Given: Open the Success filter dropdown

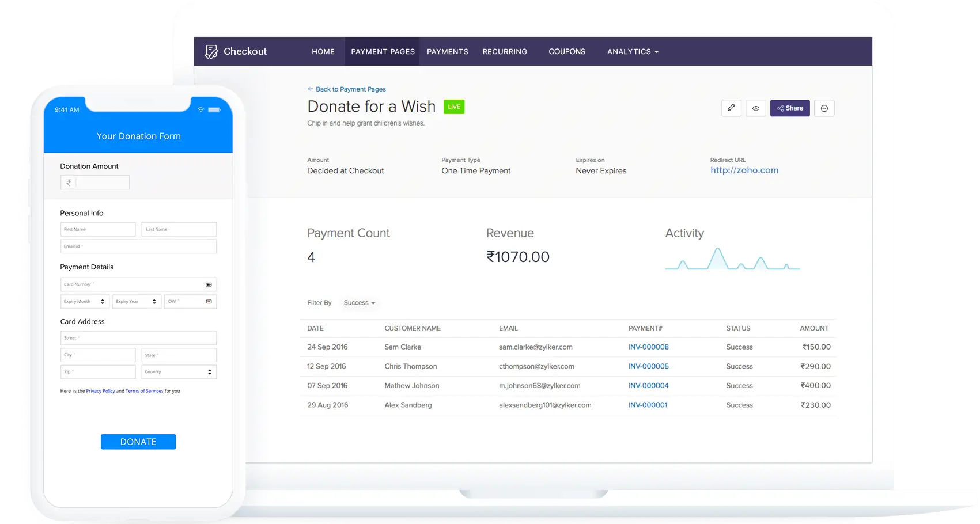Looking at the screenshot, I should 359,302.
